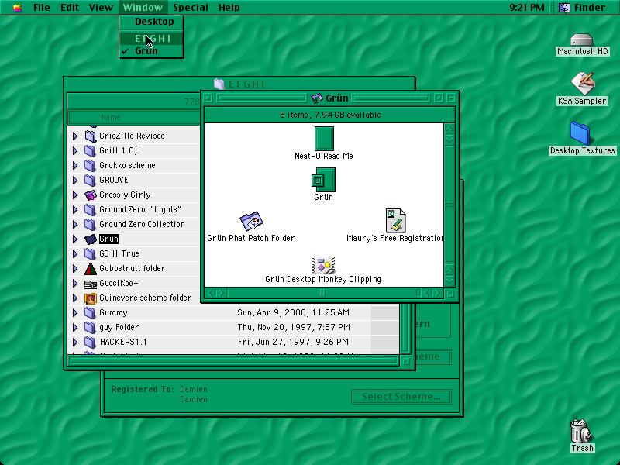Click the Grün window horizontal scroll thumb
The width and height of the screenshot is (620, 465).
click(322, 293)
